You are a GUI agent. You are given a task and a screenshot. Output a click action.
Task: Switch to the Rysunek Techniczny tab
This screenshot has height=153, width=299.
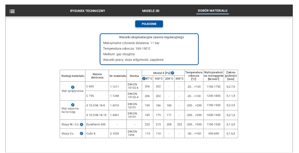[x=88, y=11]
